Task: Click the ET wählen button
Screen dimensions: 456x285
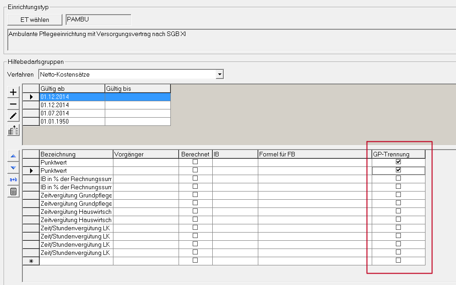Action: click(35, 20)
